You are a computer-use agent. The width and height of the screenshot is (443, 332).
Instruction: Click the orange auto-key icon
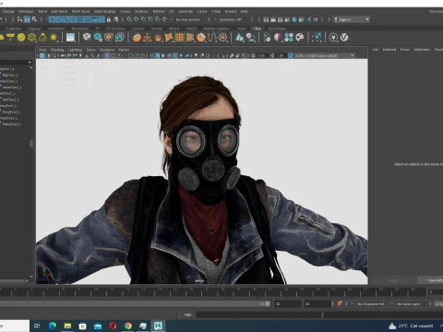point(340,303)
